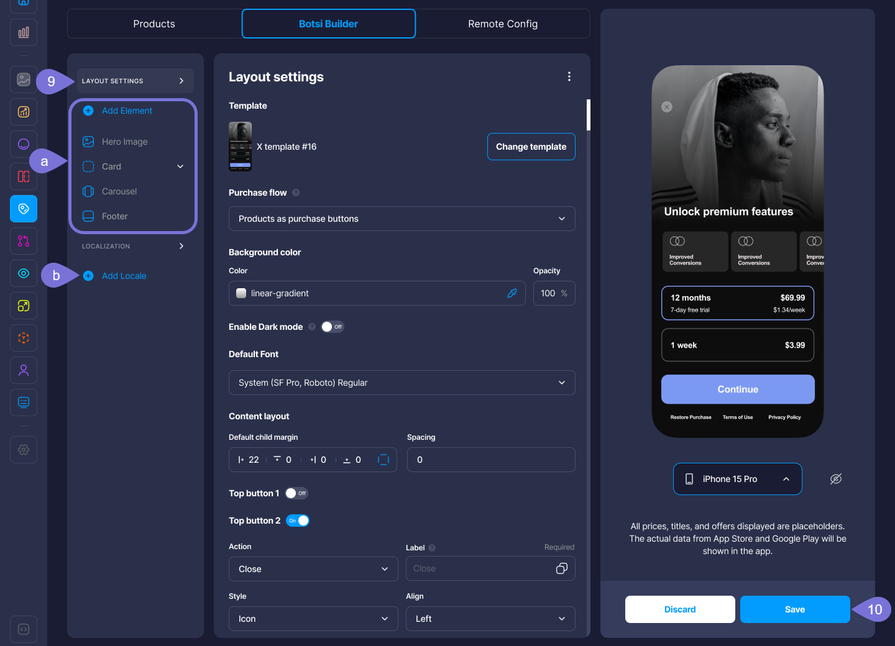Switch to the Products tab
The height and width of the screenshot is (646, 895).
click(x=154, y=24)
